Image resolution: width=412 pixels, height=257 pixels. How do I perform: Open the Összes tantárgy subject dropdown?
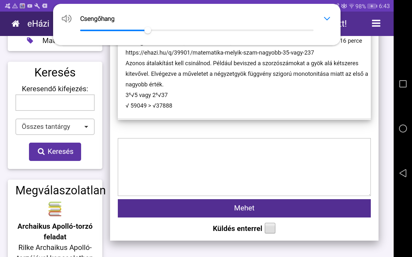(55, 127)
